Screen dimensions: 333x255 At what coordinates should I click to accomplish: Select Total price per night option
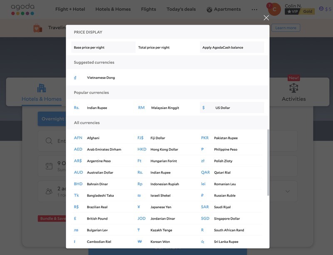pos(167,48)
